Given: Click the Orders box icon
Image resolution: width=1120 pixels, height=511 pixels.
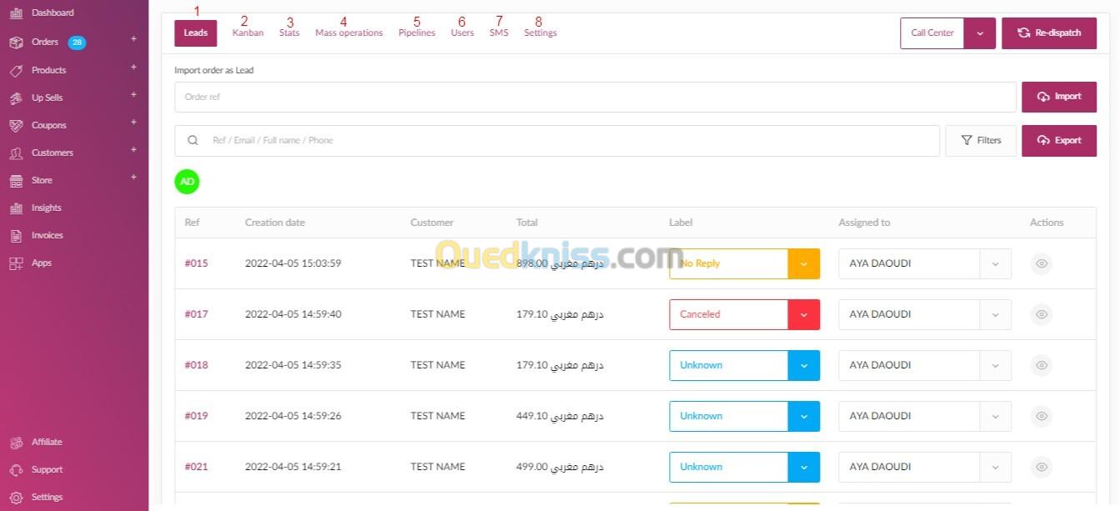Looking at the screenshot, I should (x=16, y=43).
